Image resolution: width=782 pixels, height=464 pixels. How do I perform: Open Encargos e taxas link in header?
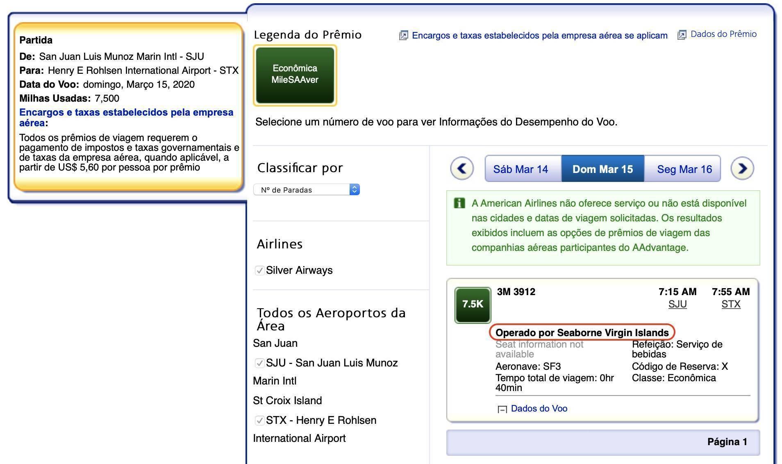539,36
